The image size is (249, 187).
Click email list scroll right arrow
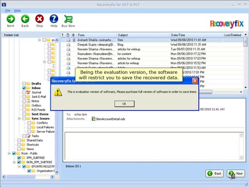coord(241,92)
